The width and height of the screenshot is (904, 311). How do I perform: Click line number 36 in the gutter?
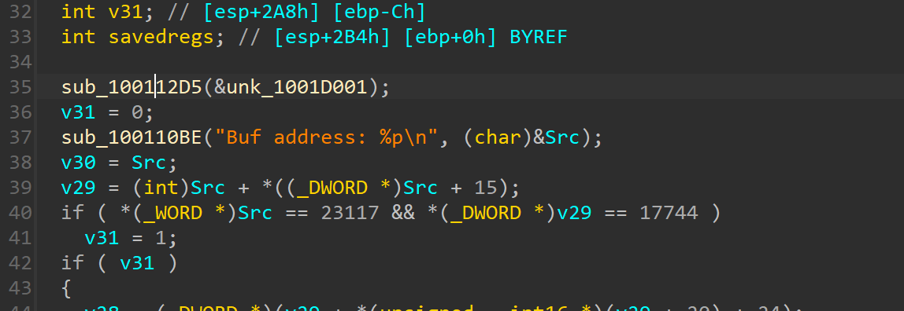point(20,112)
